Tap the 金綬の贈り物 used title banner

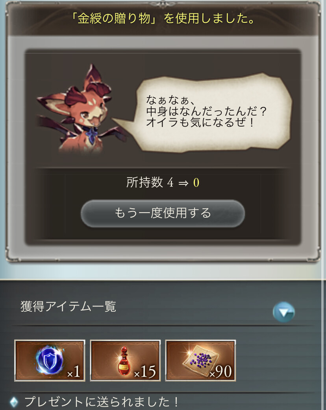coord(163,19)
